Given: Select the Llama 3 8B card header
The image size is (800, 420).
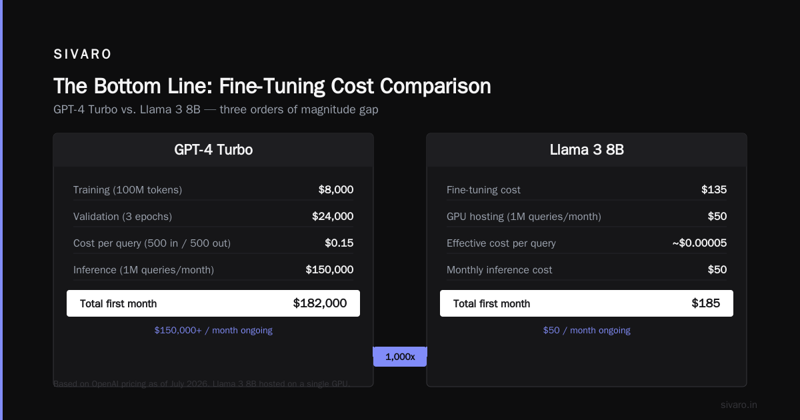Looking at the screenshot, I should pyautogui.click(x=587, y=150).
